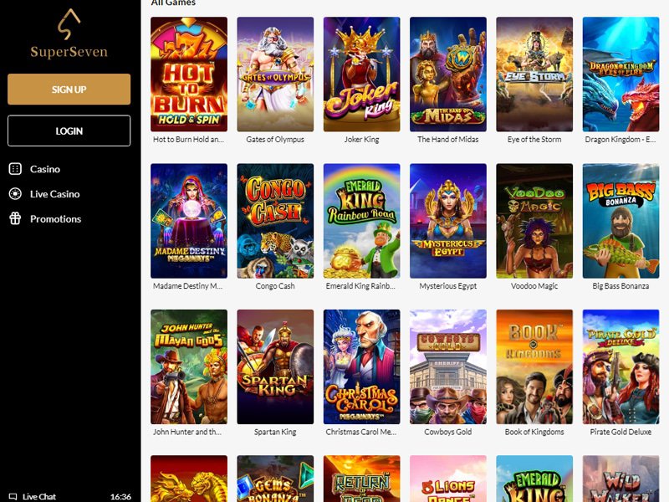This screenshot has width=669, height=502.
Task: Open the Live Casino chip icon
Action: (15, 194)
